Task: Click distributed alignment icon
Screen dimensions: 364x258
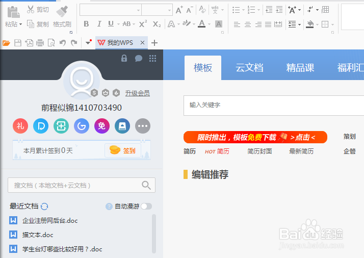Action: (278, 24)
